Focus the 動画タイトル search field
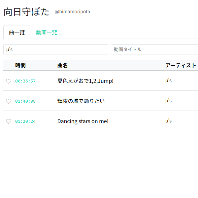The height and width of the screenshot is (198, 198). point(154,49)
